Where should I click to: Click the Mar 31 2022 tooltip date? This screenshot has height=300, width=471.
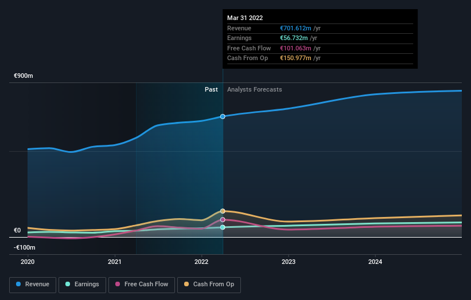245,18
